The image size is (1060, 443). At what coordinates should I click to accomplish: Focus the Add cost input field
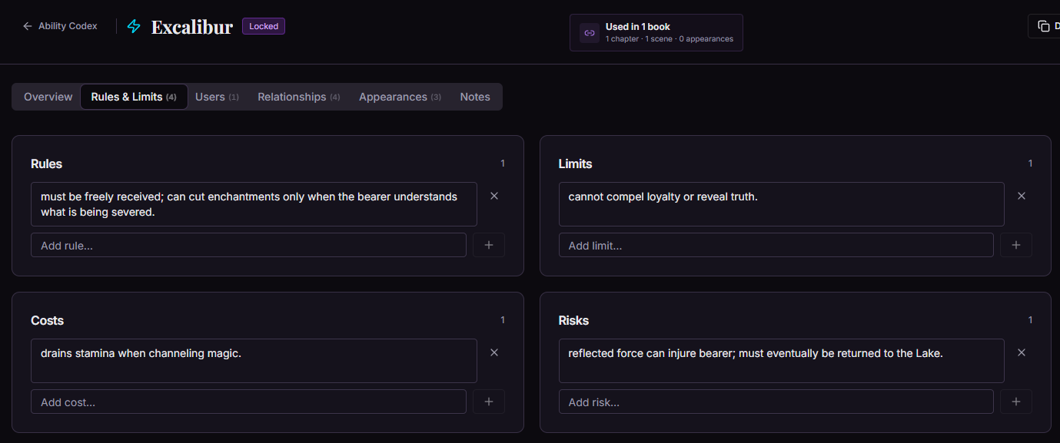click(248, 402)
